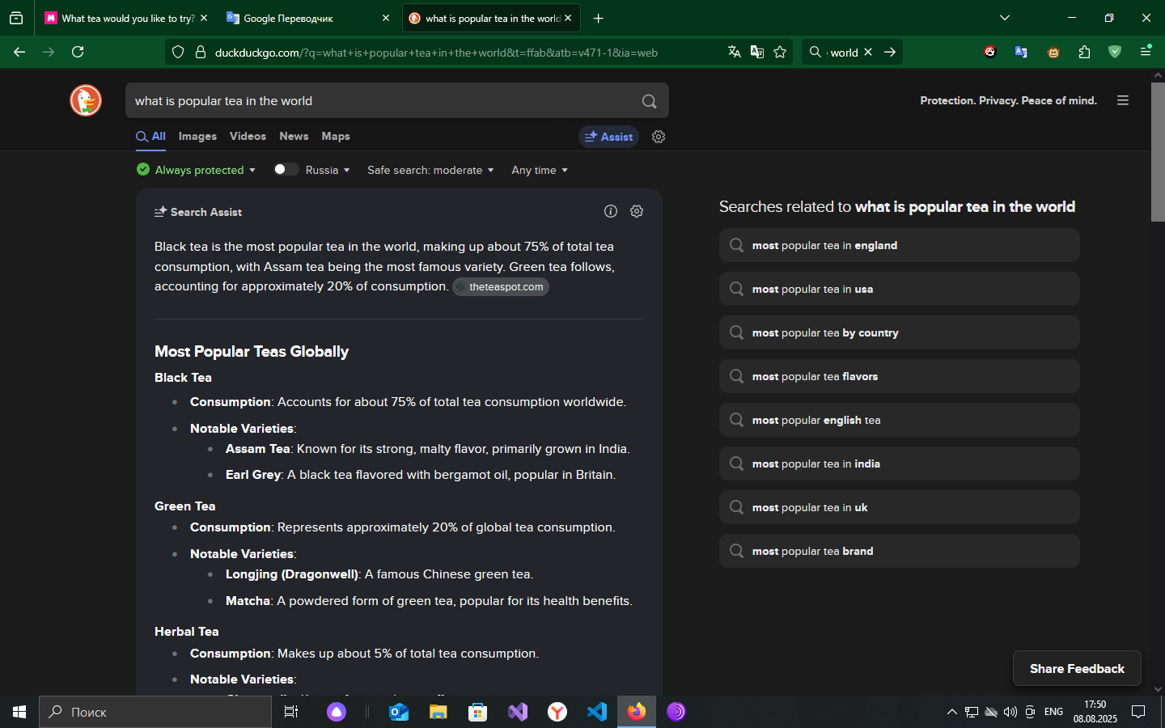Reload the page using the refresh icon
This screenshot has height=728, width=1165.
click(x=78, y=52)
